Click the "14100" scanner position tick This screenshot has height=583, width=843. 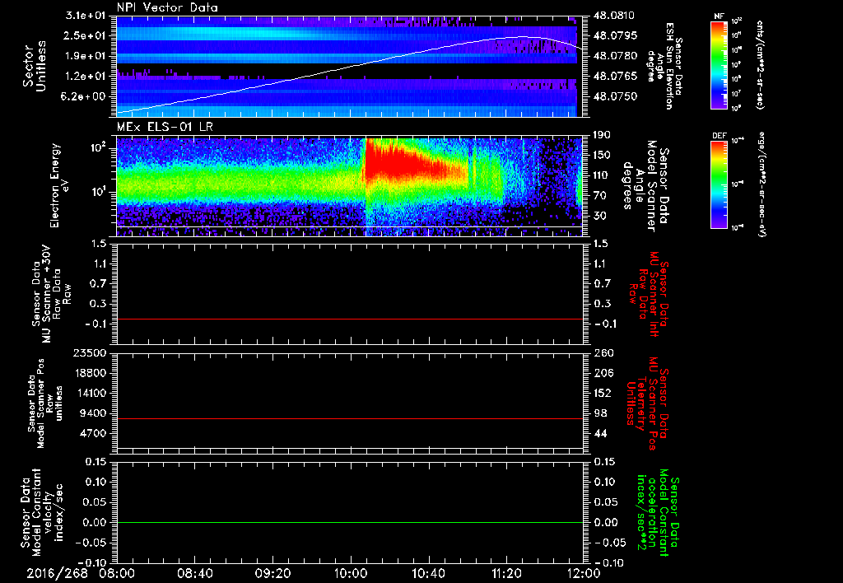click(x=91, y=393)
